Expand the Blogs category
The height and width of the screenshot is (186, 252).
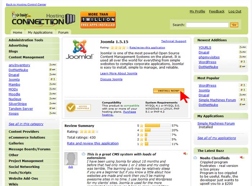[32, 51]
